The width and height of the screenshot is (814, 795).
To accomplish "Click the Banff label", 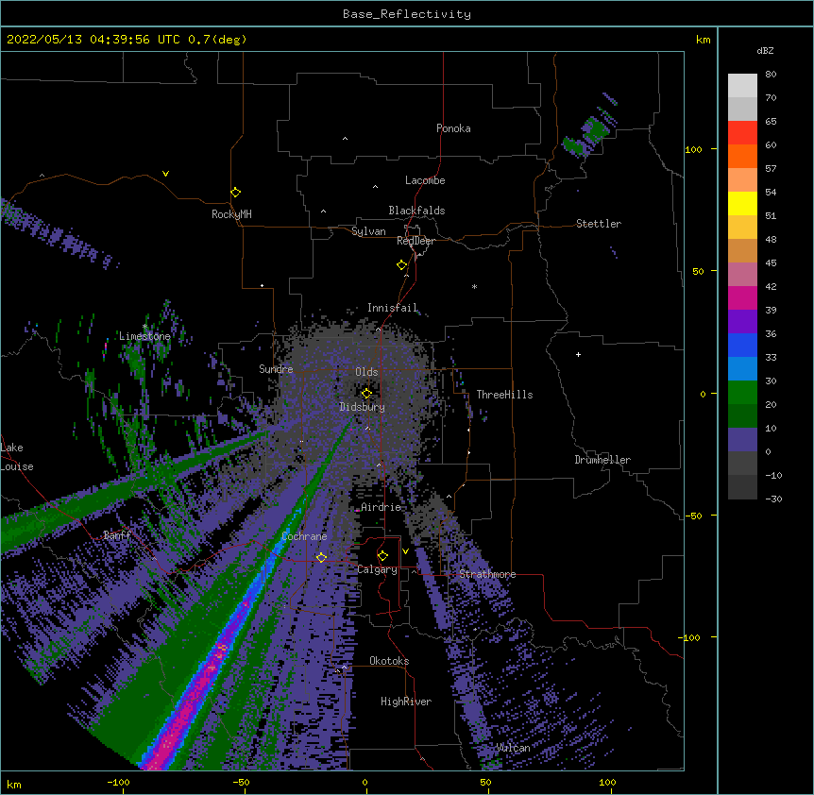I will 117,535.
